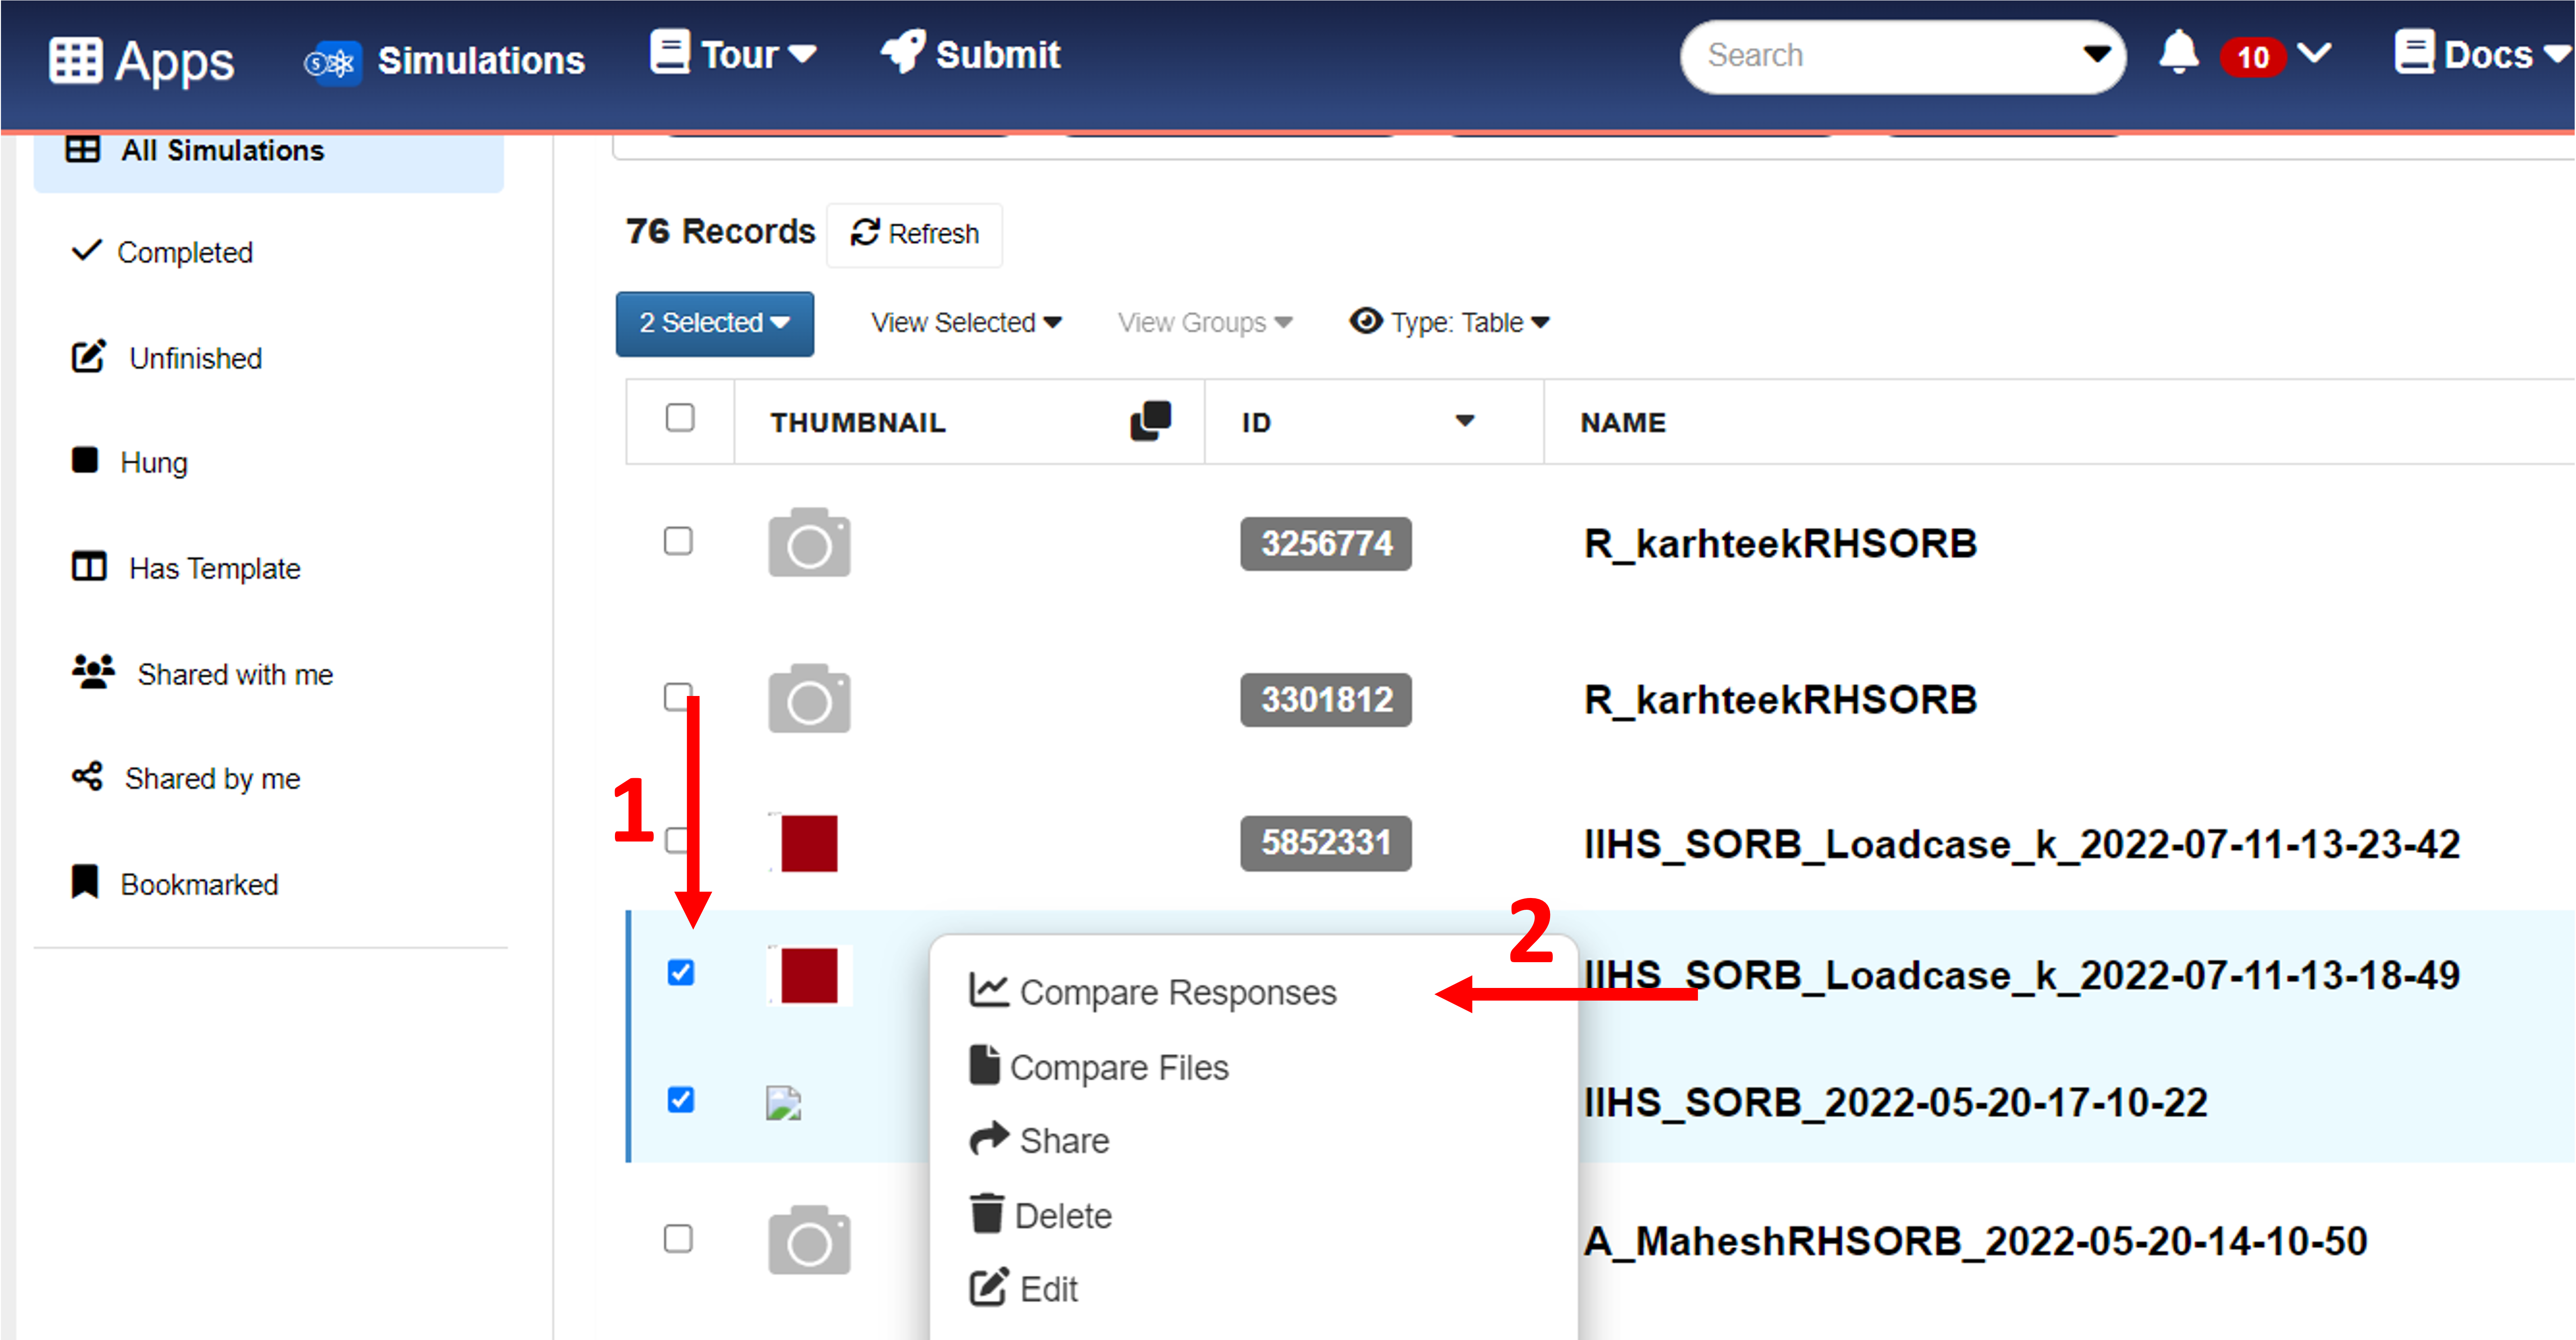Viewport: 2576px width, 1340px height.
Task: Click the Completed checkmark icon
Action: 87,250
